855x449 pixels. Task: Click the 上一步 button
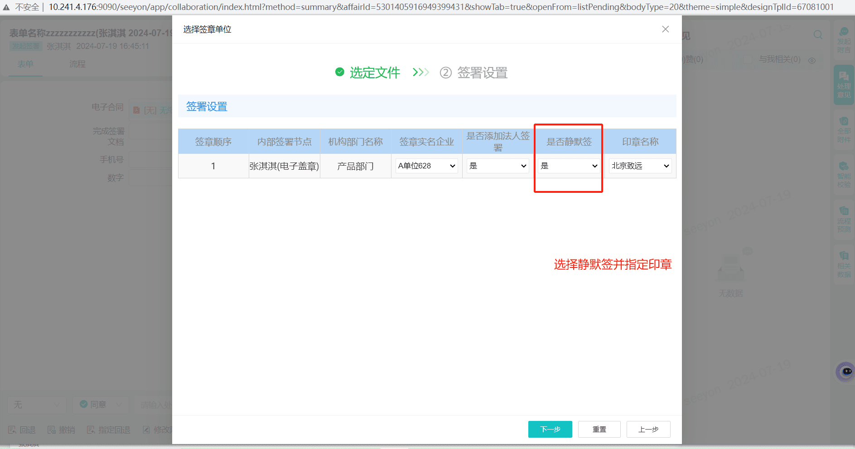coord(648,429)
